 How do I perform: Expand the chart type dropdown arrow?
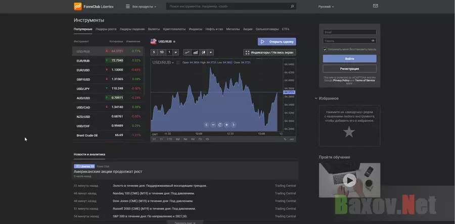[211, 52]
